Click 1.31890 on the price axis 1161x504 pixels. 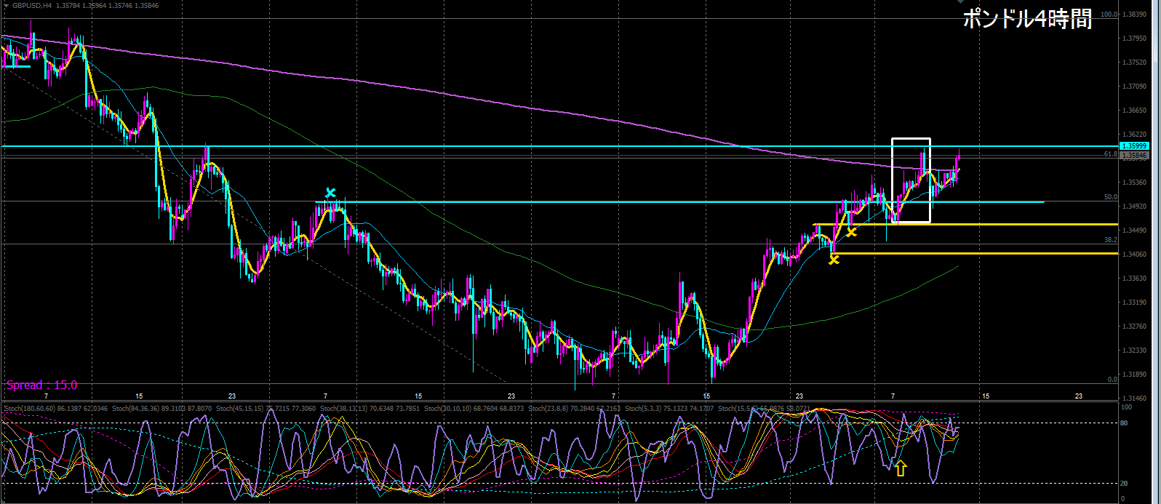[1136, 375]
